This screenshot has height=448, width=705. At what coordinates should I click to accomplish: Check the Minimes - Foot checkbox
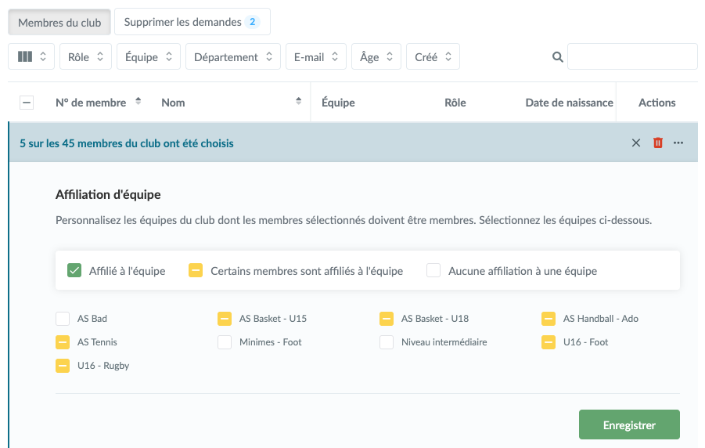click(x=225, y=342)
